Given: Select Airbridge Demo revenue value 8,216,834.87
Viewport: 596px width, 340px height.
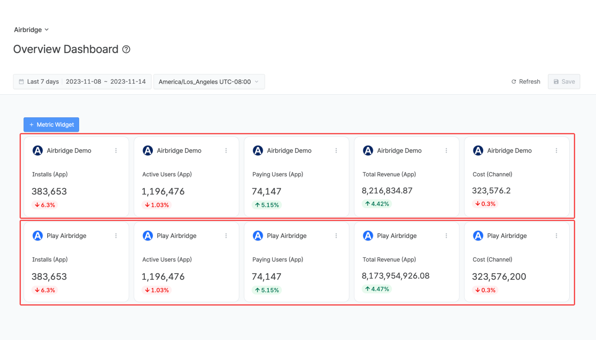Looking at the screenshot, I should [387, 190].
